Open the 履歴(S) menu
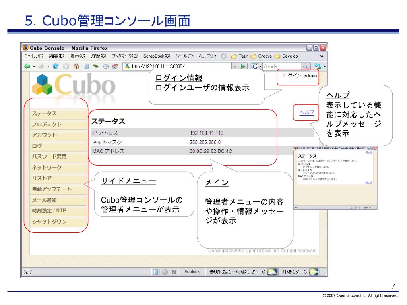Image resolution: width=407 pixels, height=305 pixels. pos(99,56)
